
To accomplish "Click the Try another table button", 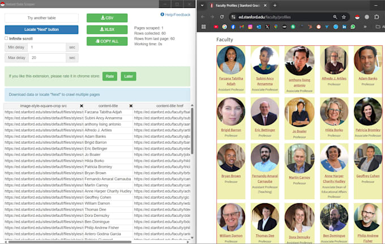I will click(x=41, y=18).
